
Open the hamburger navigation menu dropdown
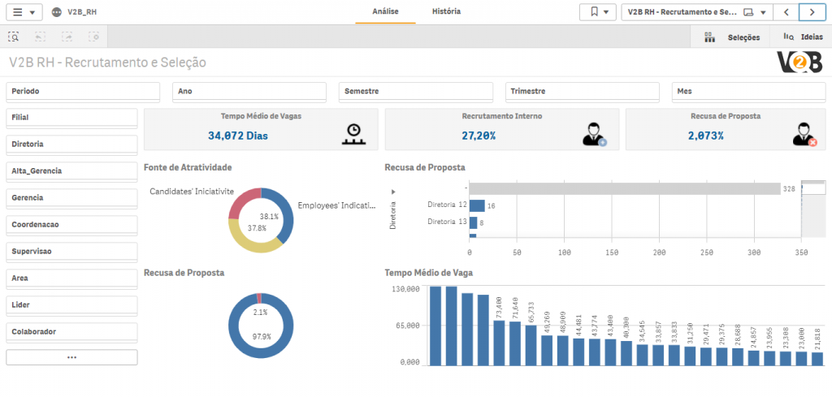click(x=24, y=12)
